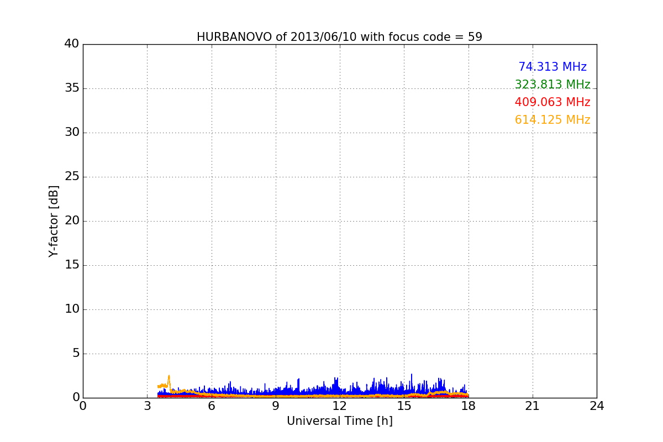663x442 pixels.
Task: Click the y-axis tick label '20'
Action: 71,221
